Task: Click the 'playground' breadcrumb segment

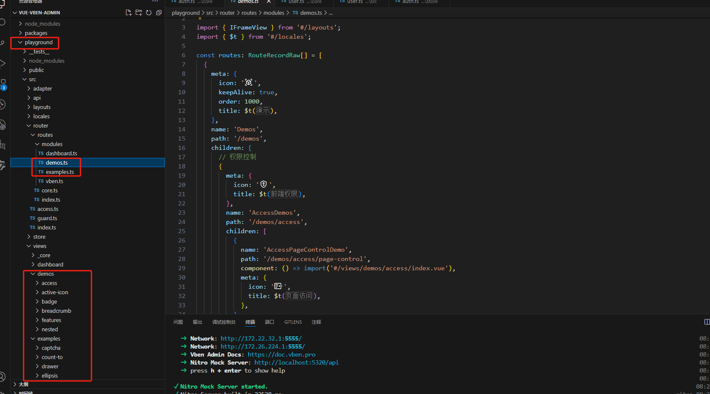Action: point(186,13)
